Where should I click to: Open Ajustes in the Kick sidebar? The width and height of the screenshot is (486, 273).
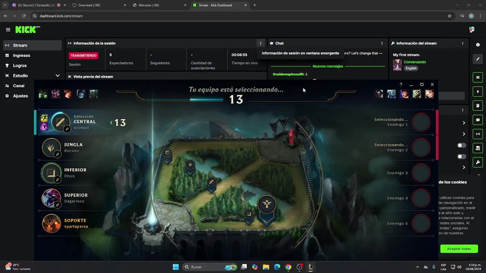click(x=32, y=96)
